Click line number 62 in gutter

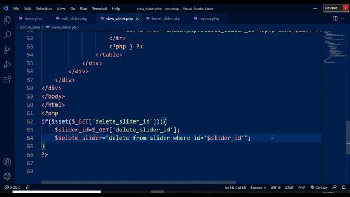pos(30,121)
